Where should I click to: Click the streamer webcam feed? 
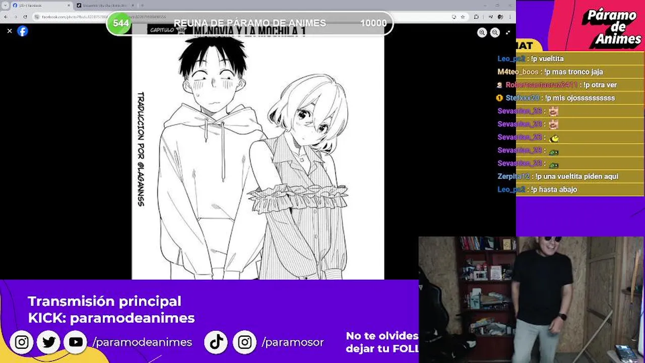[x=531, y=299]
